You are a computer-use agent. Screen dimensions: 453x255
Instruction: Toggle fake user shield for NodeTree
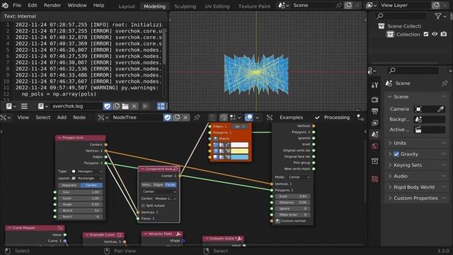pyautogui.click(x=168, y=118)
